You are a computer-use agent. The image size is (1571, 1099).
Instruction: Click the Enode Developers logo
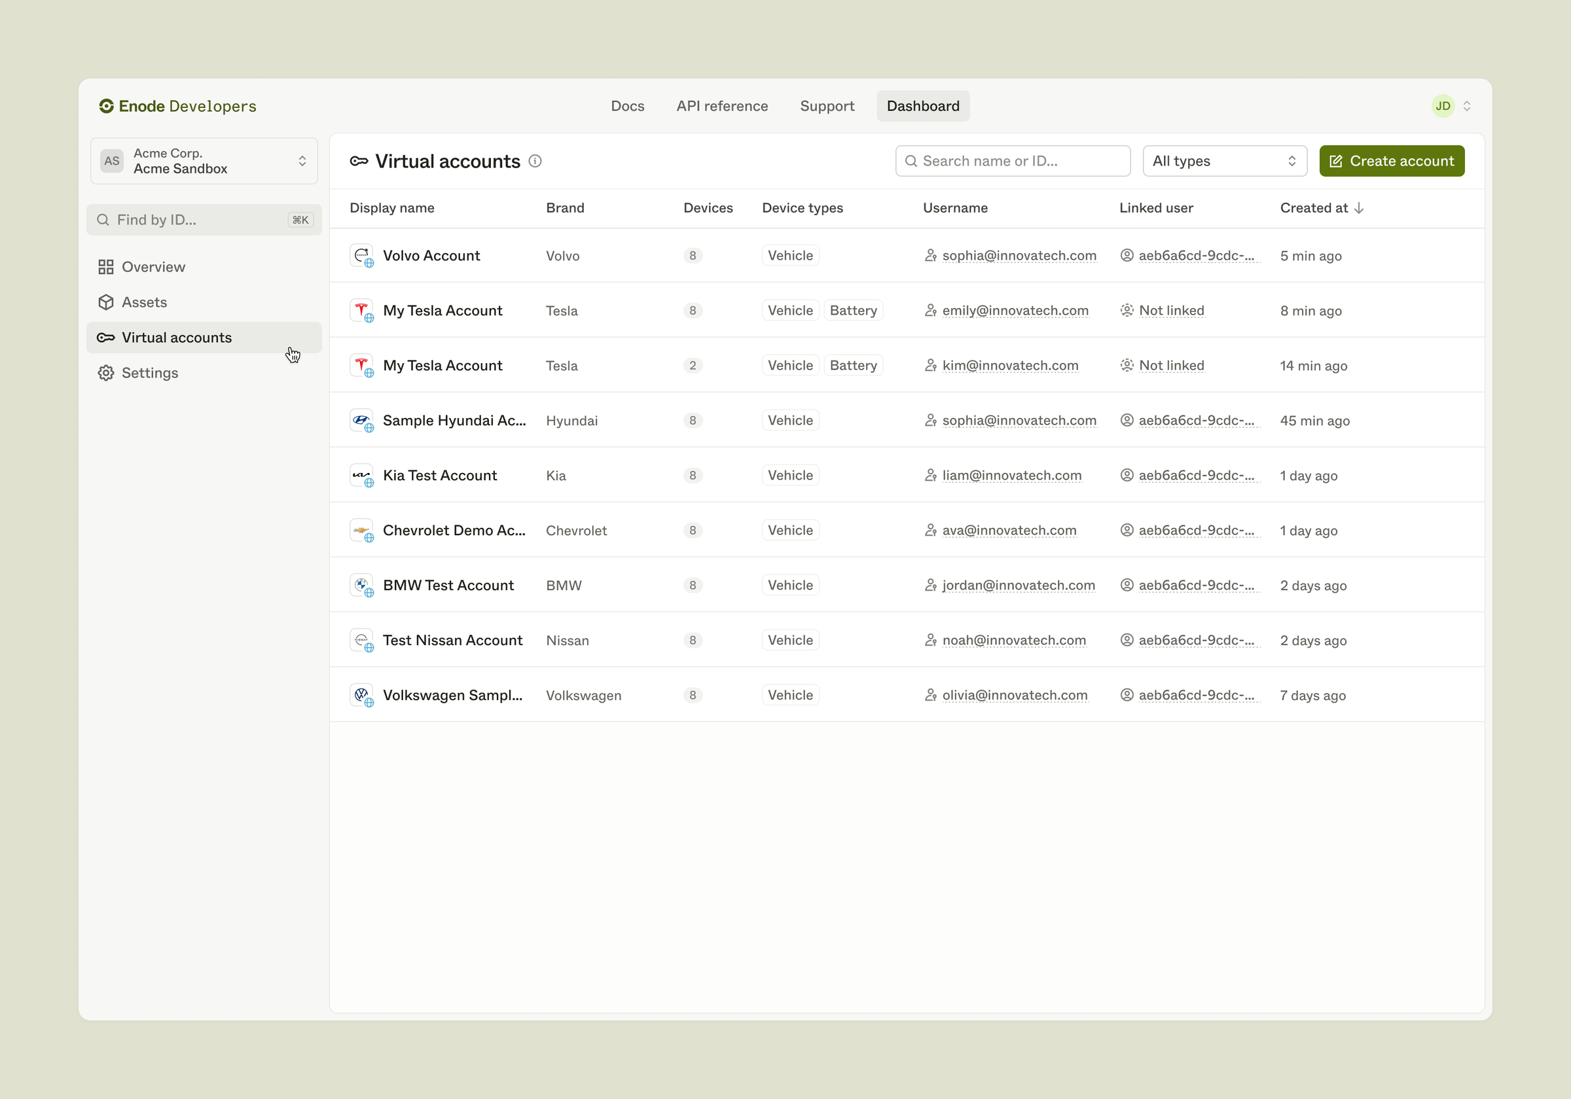(x=177, y=106)
